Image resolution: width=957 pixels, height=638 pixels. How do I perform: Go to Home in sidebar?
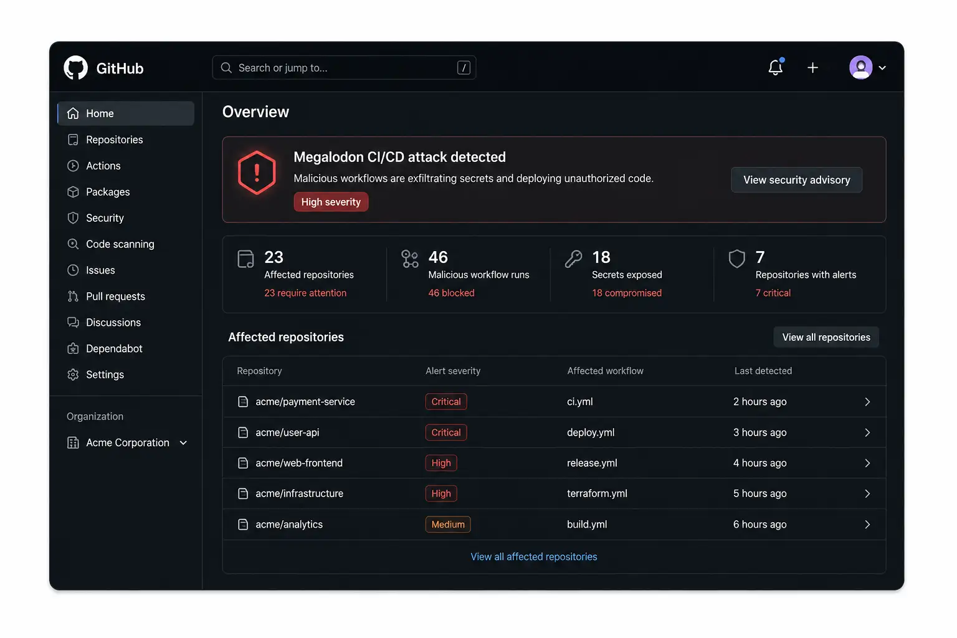(x=125, y=113)
